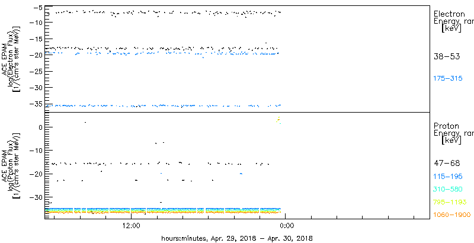Click the -25 tick on electron flux axis
Screen dimensions: 474x243
pyautogui.click(x=36, y=71)
